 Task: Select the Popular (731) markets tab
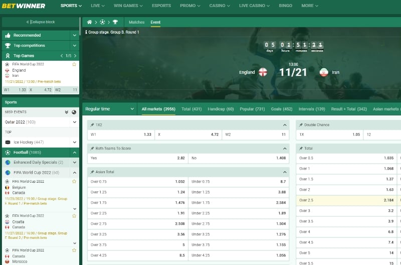(x=252, y=109)
